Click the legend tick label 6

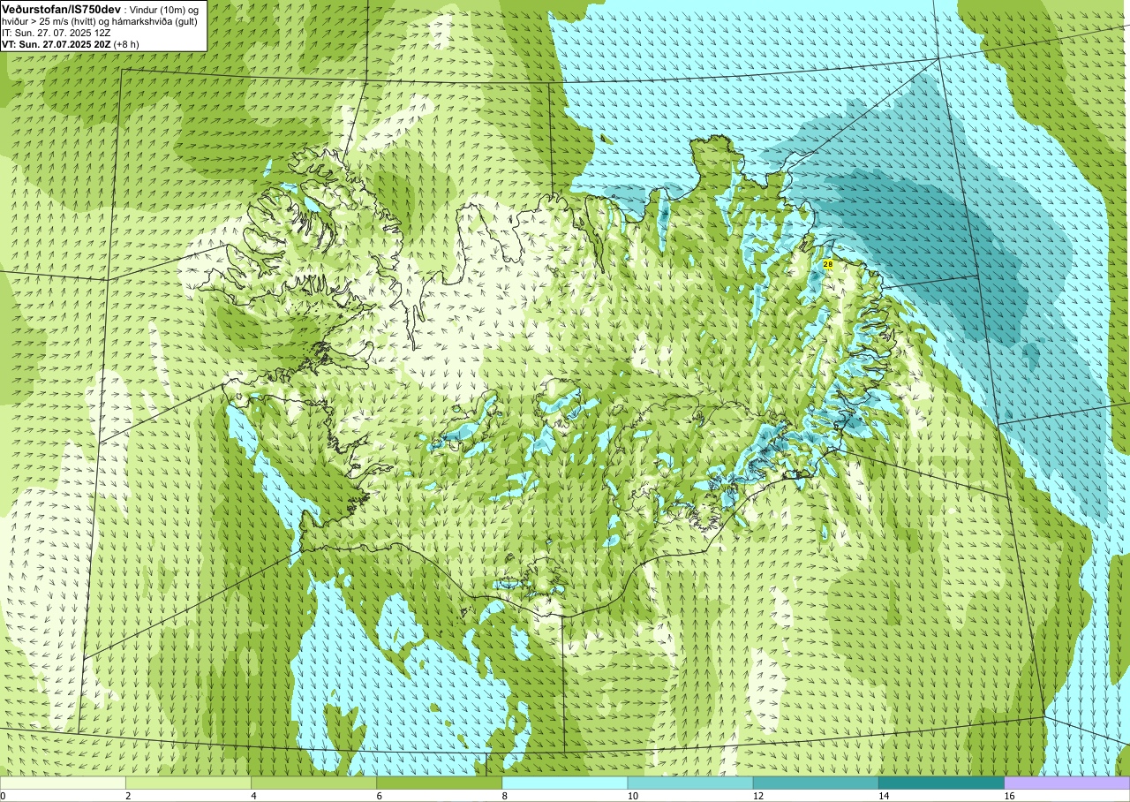click(380, 796)
